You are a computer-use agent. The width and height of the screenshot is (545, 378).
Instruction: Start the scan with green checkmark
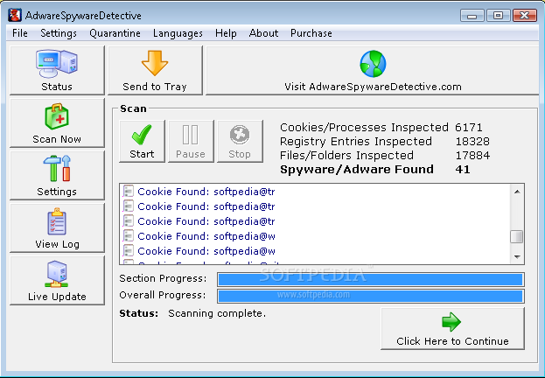coord(142,141)
